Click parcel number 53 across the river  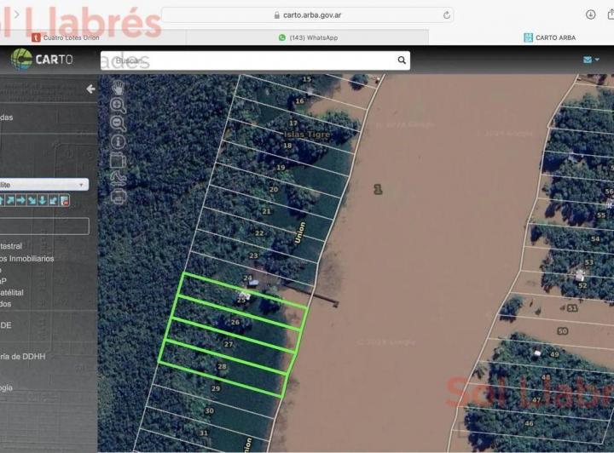[589, 262]
